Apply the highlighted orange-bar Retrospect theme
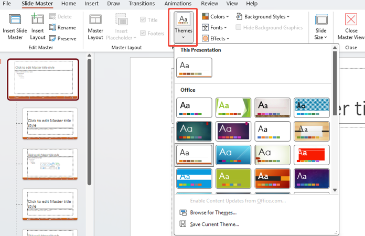 tap(194, 155)
